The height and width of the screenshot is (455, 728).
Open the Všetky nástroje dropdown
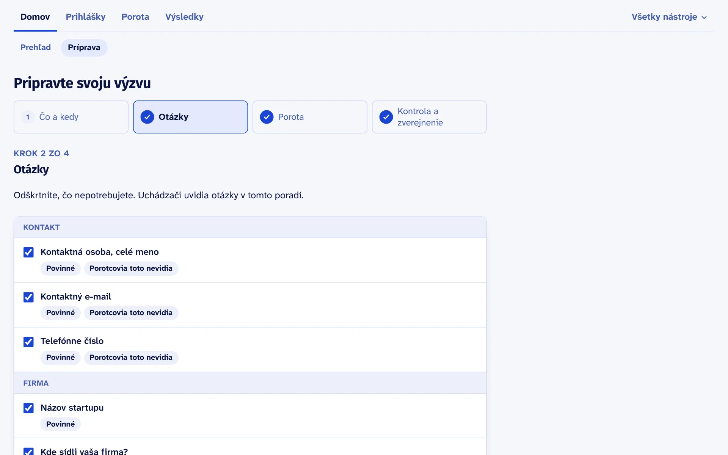pyautogui.click(x=669, y=17)
